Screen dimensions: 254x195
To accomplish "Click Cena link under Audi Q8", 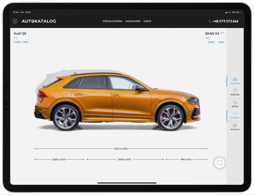I will (25, 42).
